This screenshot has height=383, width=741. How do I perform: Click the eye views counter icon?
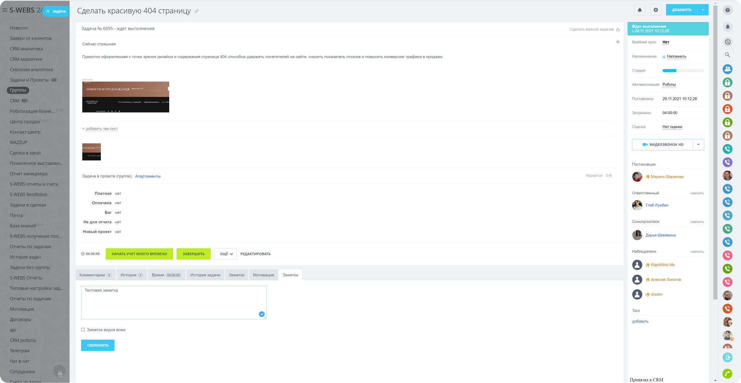pyautogui.click(x=607, y=175)
